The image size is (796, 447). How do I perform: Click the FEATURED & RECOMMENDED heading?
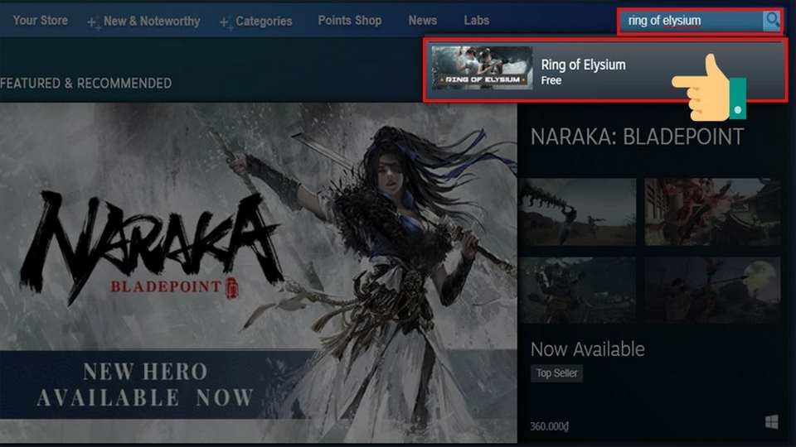[x=85, y=83]
